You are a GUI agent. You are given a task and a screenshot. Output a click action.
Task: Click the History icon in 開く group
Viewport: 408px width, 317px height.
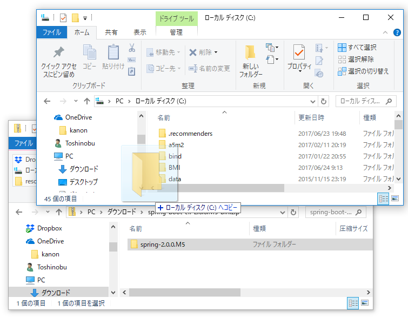pyautogui.click(x=319, y=73)
